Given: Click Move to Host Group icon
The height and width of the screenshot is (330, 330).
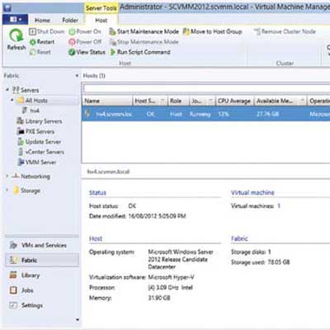Looking at the screenshot, I should pos(186,32).
